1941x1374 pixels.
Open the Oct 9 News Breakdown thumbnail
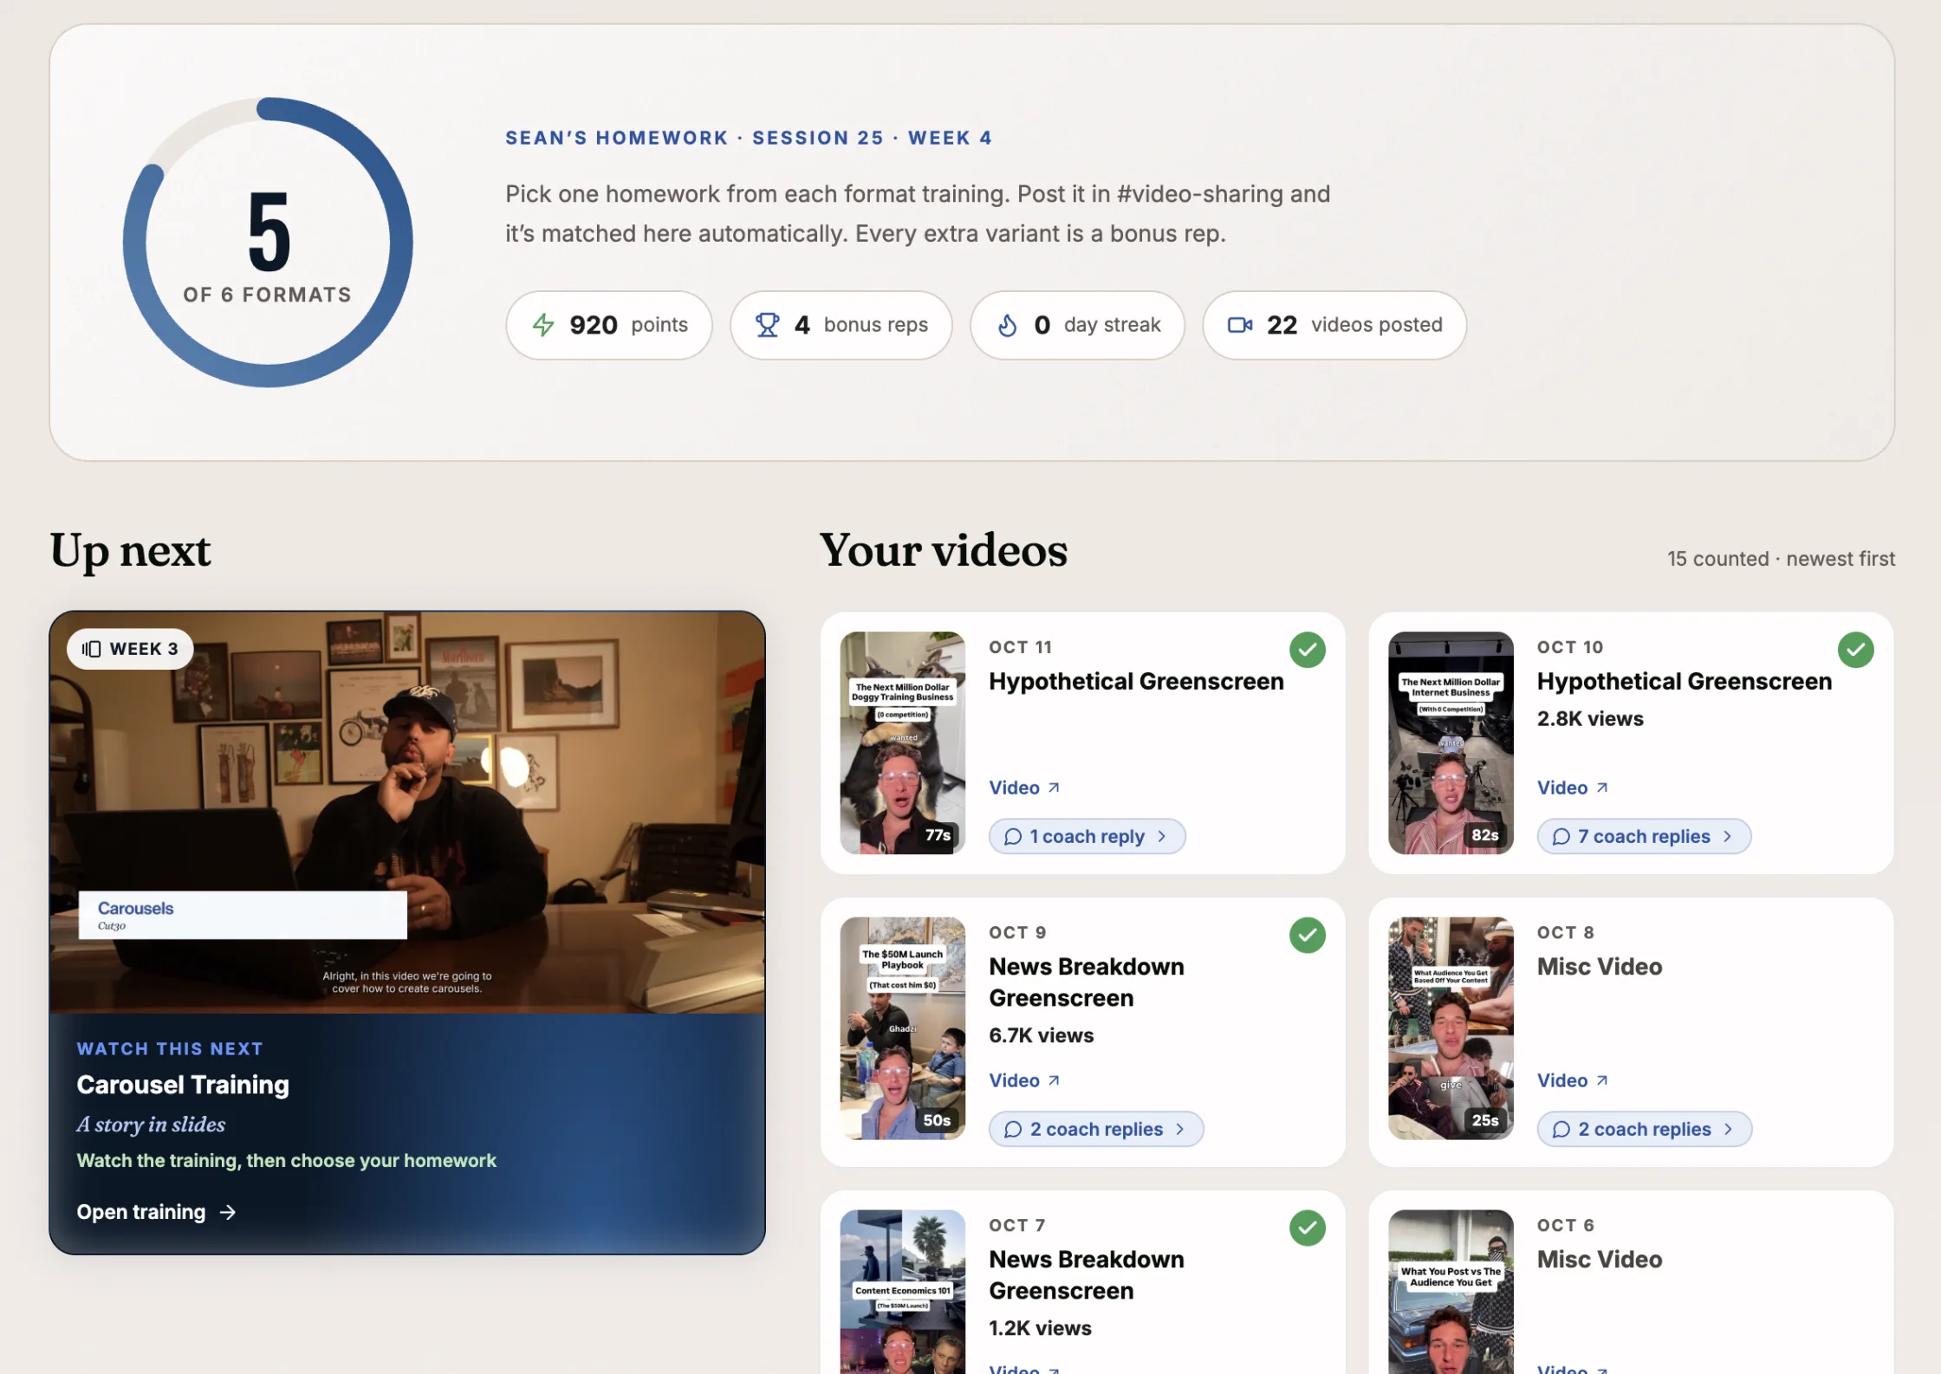click(902, 1028)
